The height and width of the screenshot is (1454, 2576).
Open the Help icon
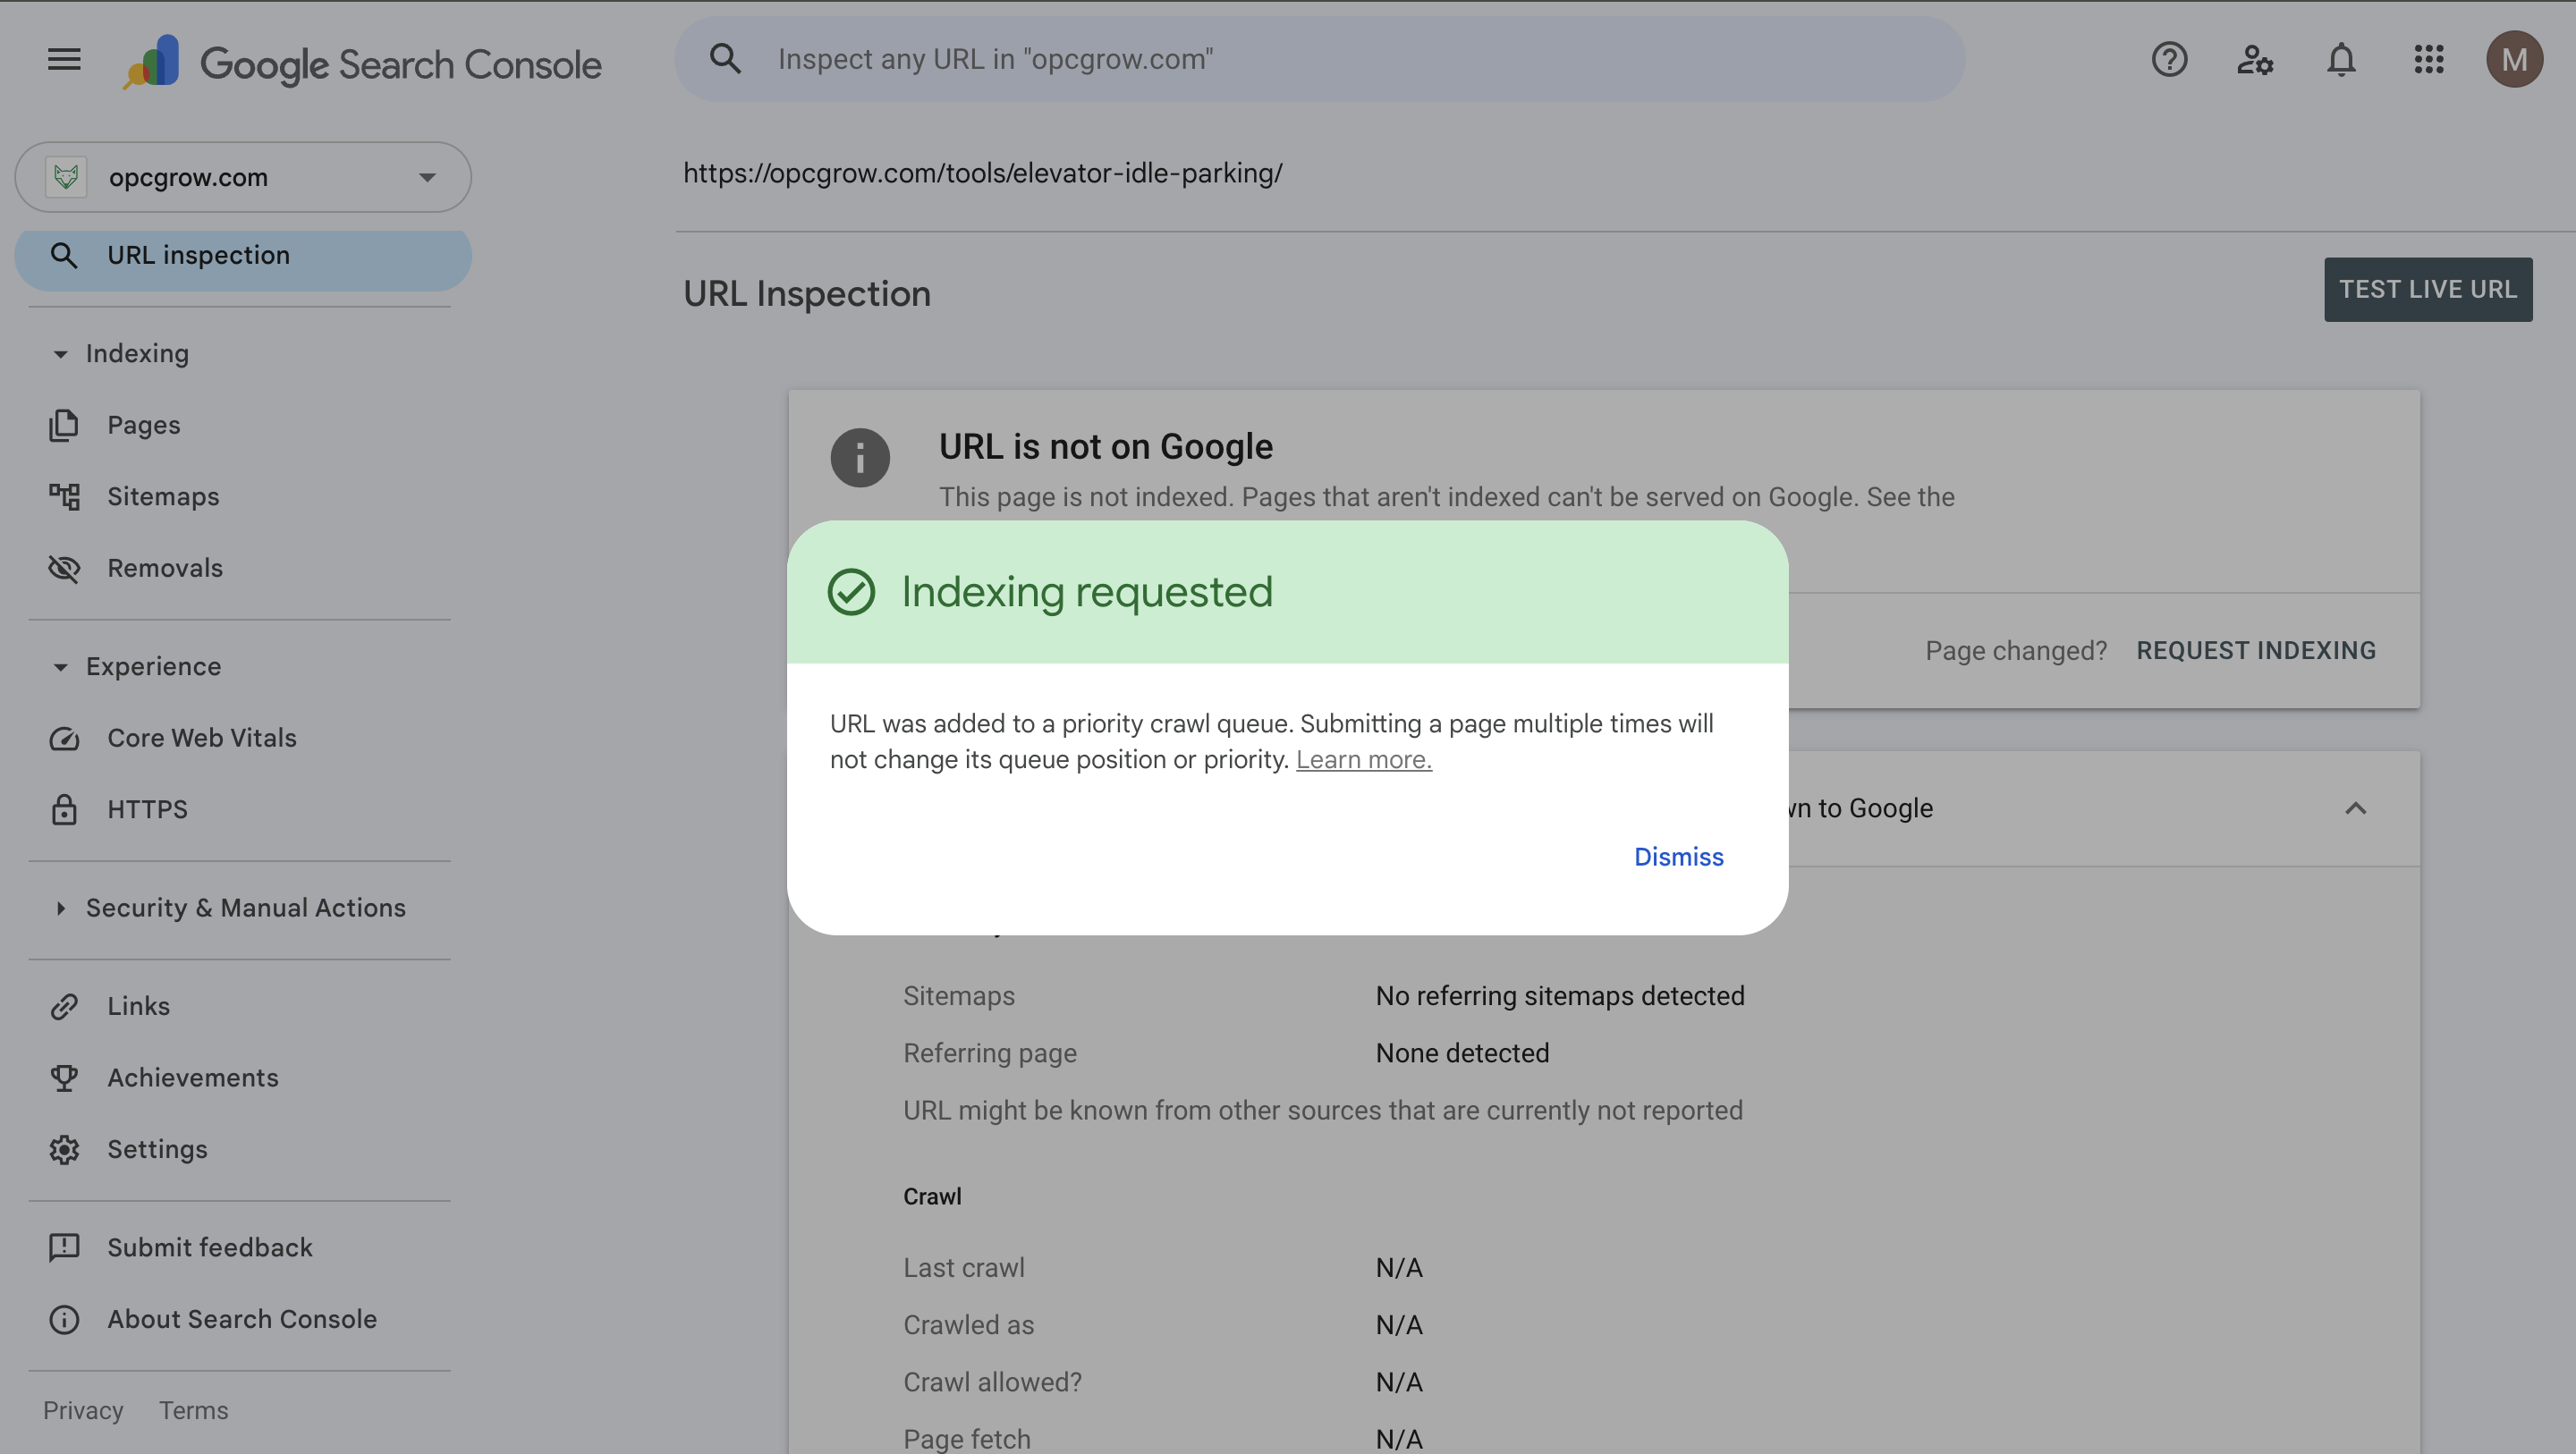pyautogui.click(x=2169, y=60)
